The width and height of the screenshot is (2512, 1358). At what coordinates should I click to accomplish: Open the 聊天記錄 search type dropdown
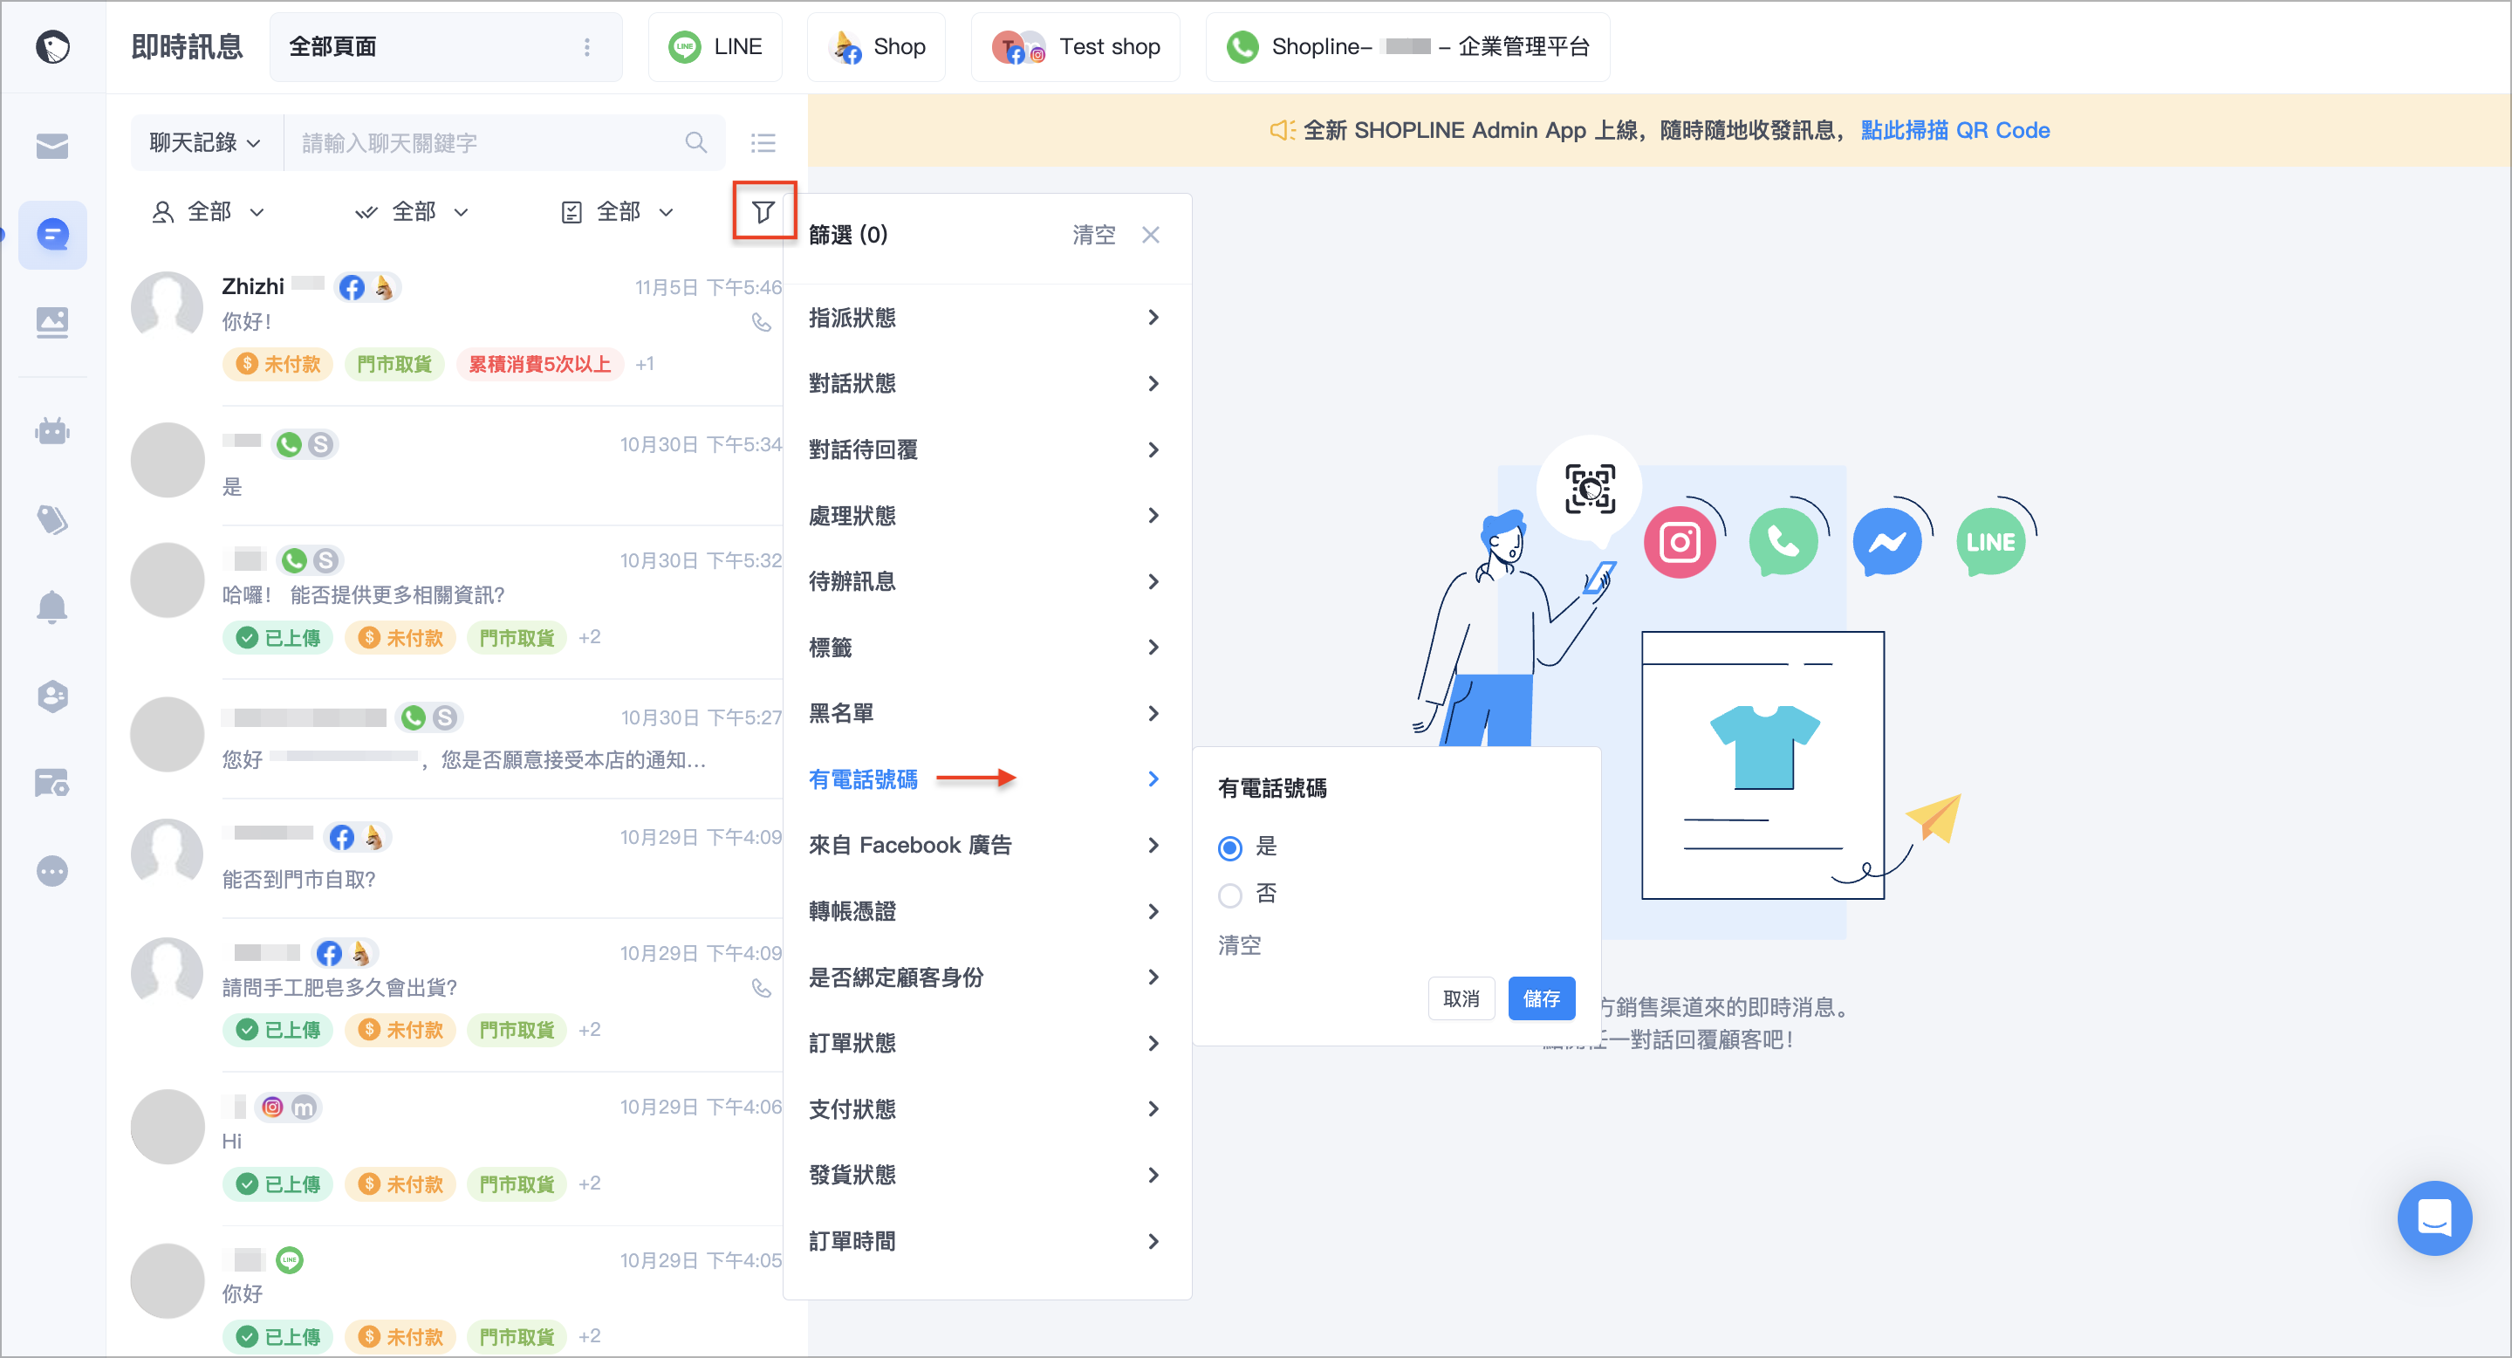pos(206,142)
